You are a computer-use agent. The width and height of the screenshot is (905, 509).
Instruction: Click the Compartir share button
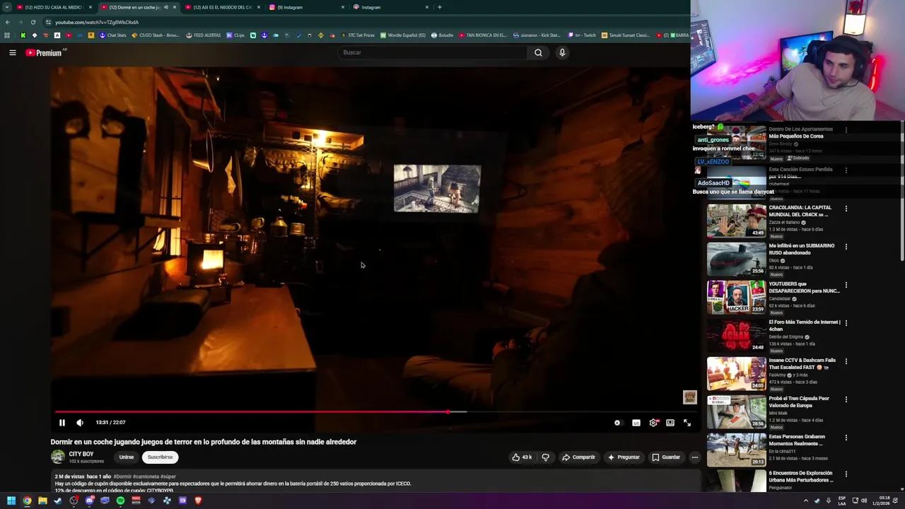pos(578,457)
